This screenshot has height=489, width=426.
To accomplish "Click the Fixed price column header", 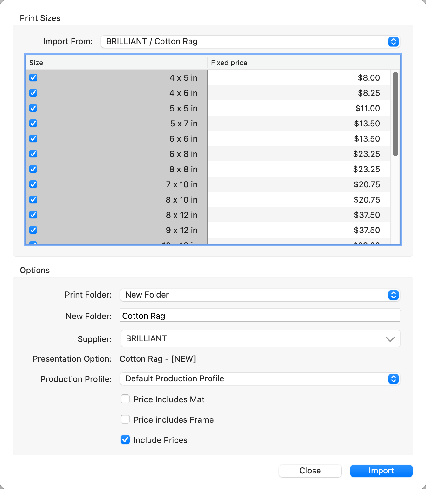I will tap(298, 63).
